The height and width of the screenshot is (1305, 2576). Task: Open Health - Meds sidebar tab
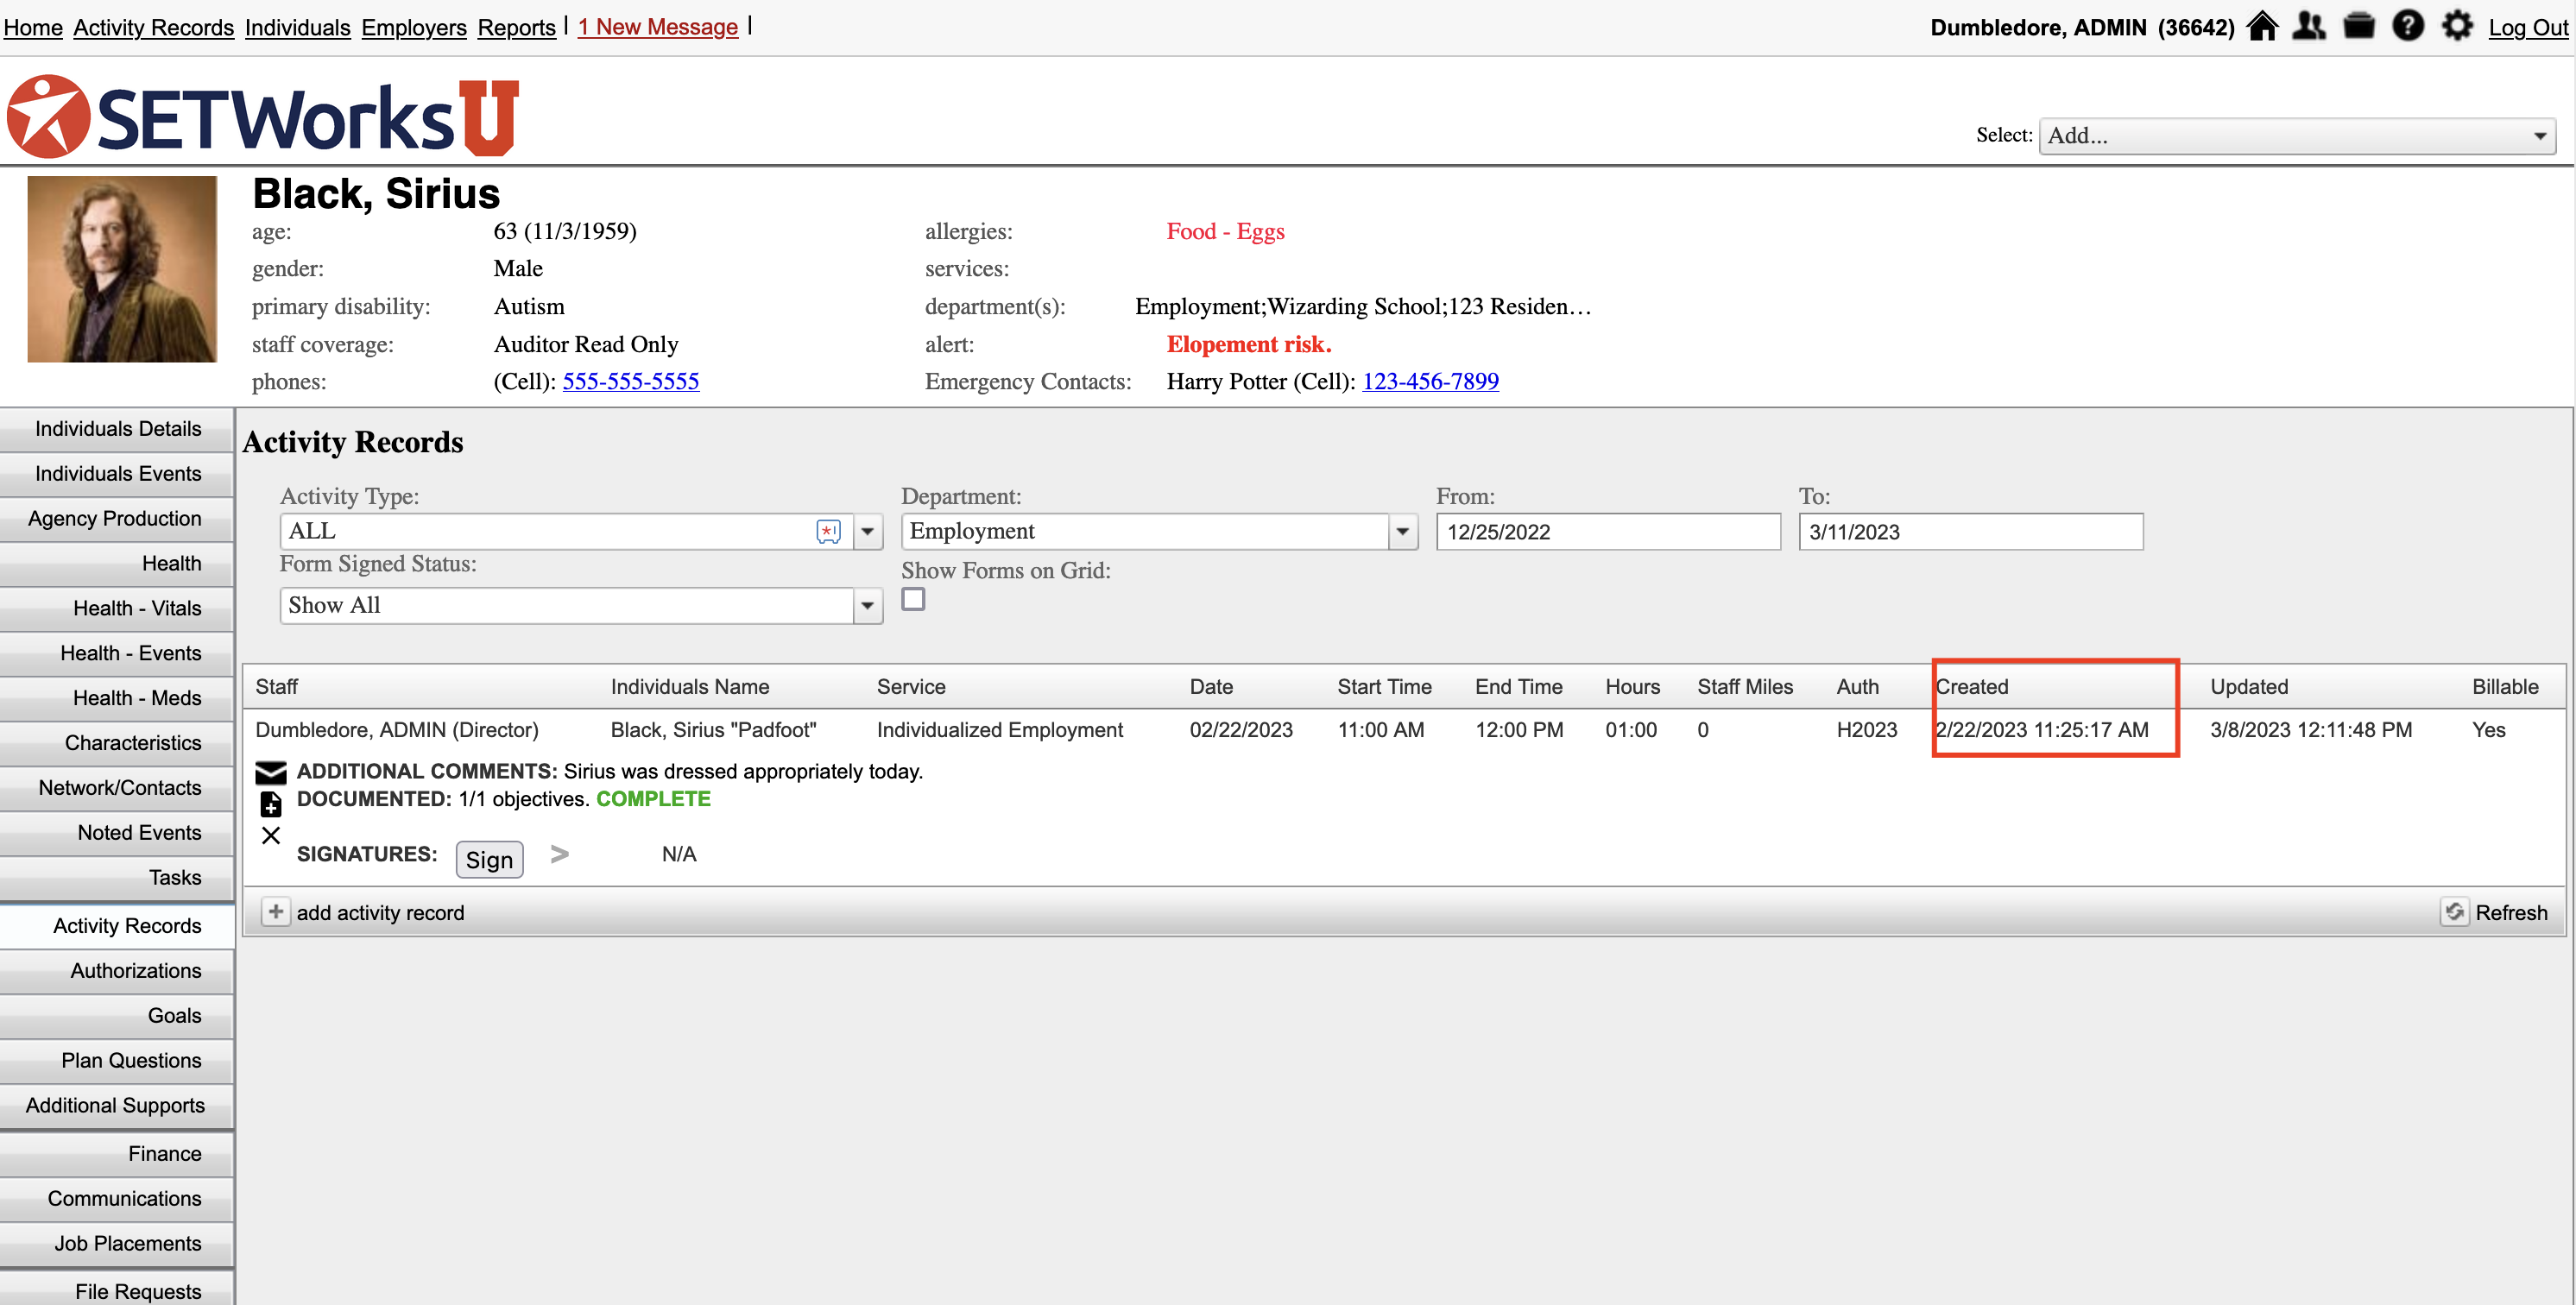117,699
